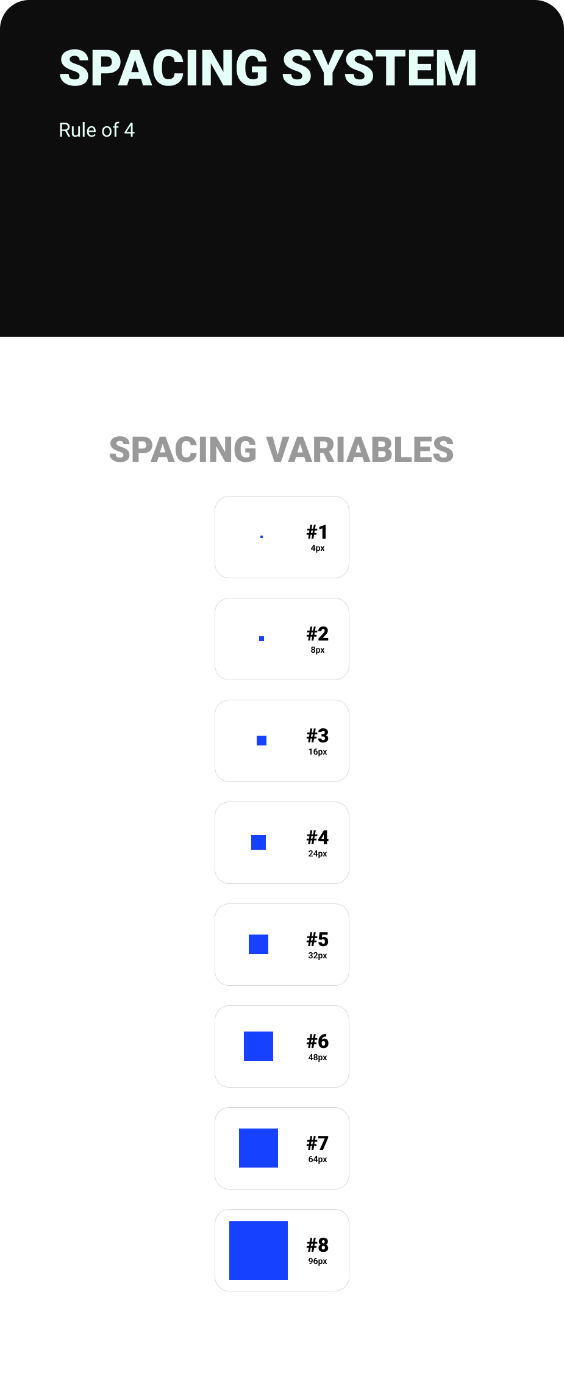This screenshot has width=564, height=1389.
Task: Select the #6 label text
Action: [318, 1041]
